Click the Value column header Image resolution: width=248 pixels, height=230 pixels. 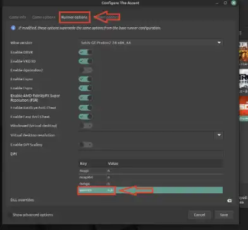tap(113, 164)
